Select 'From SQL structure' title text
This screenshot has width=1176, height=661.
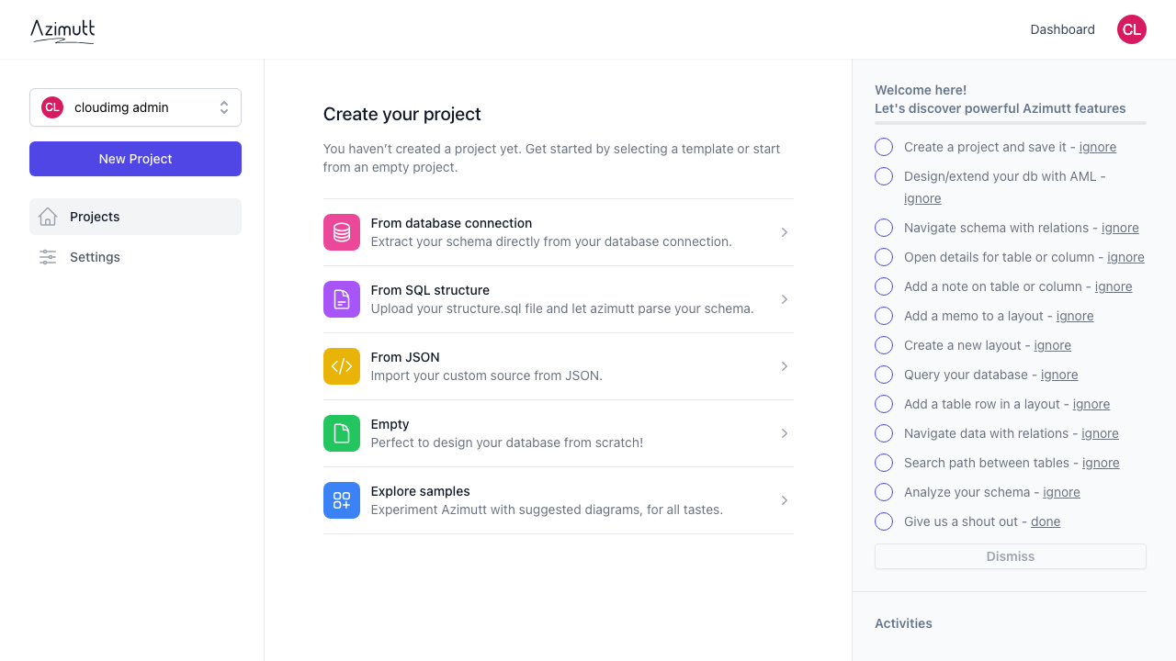tap(430, 290)
